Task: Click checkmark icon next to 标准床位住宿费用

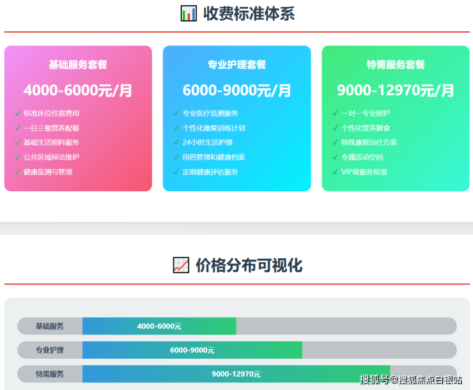Action: (17, 113)
